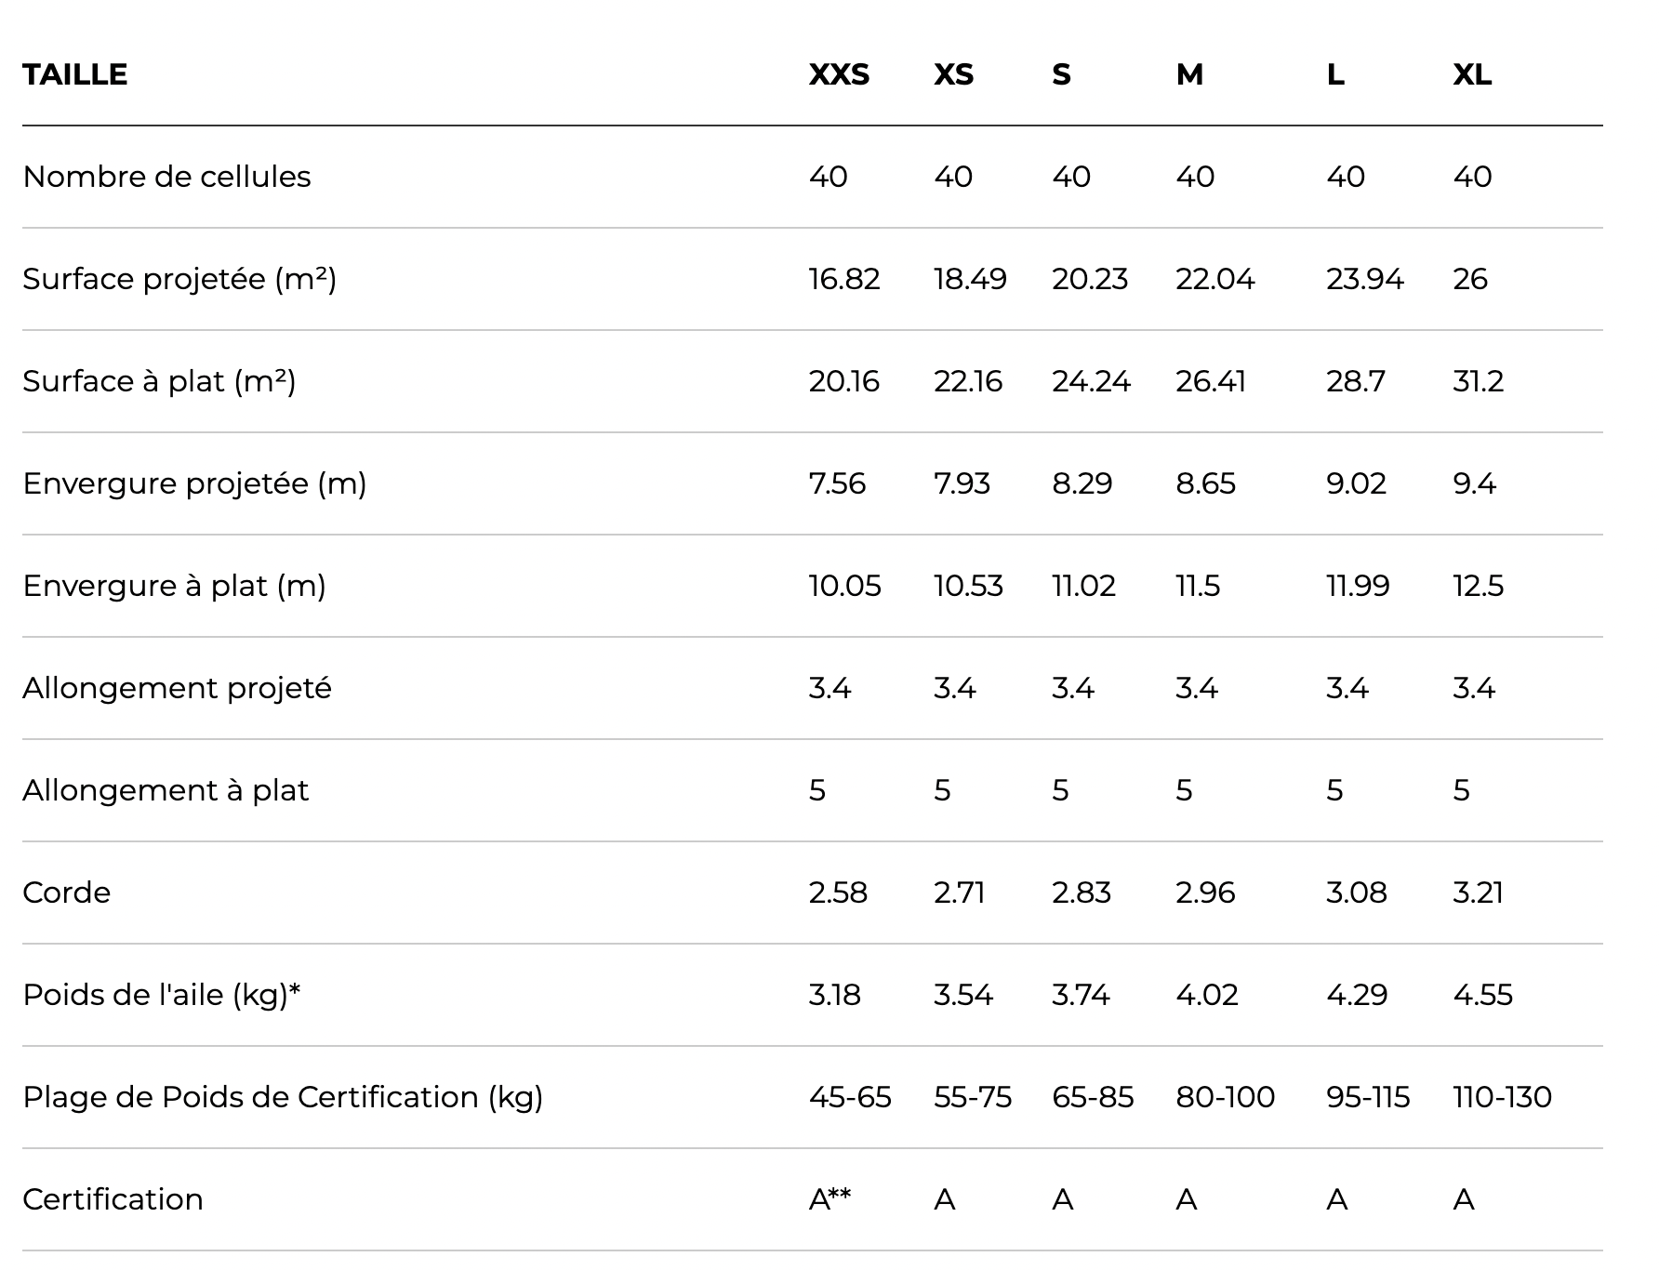The height and width of the screenshot is (1270, 1659).
Task: Click the TAILLE header label
Action: [74, 74]
